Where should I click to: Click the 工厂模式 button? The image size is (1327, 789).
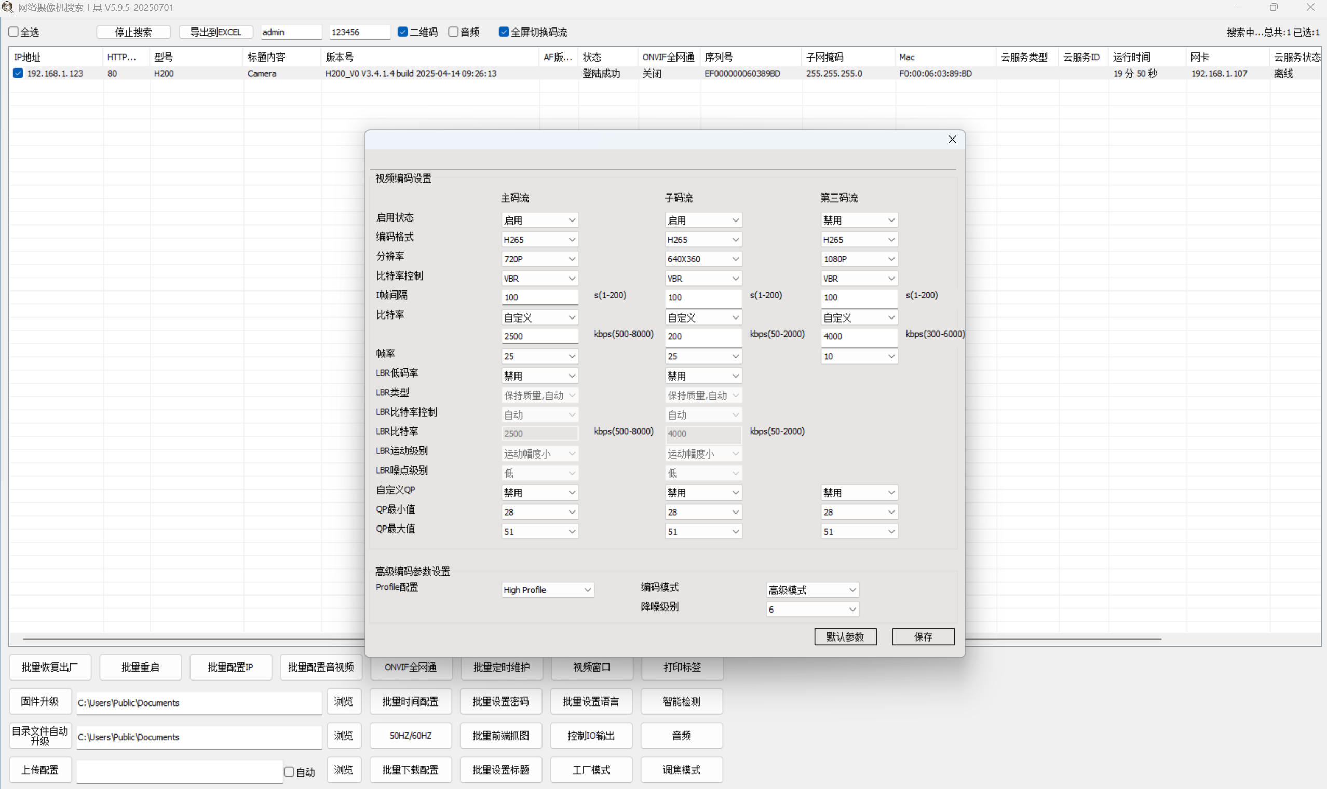point(591,770)
